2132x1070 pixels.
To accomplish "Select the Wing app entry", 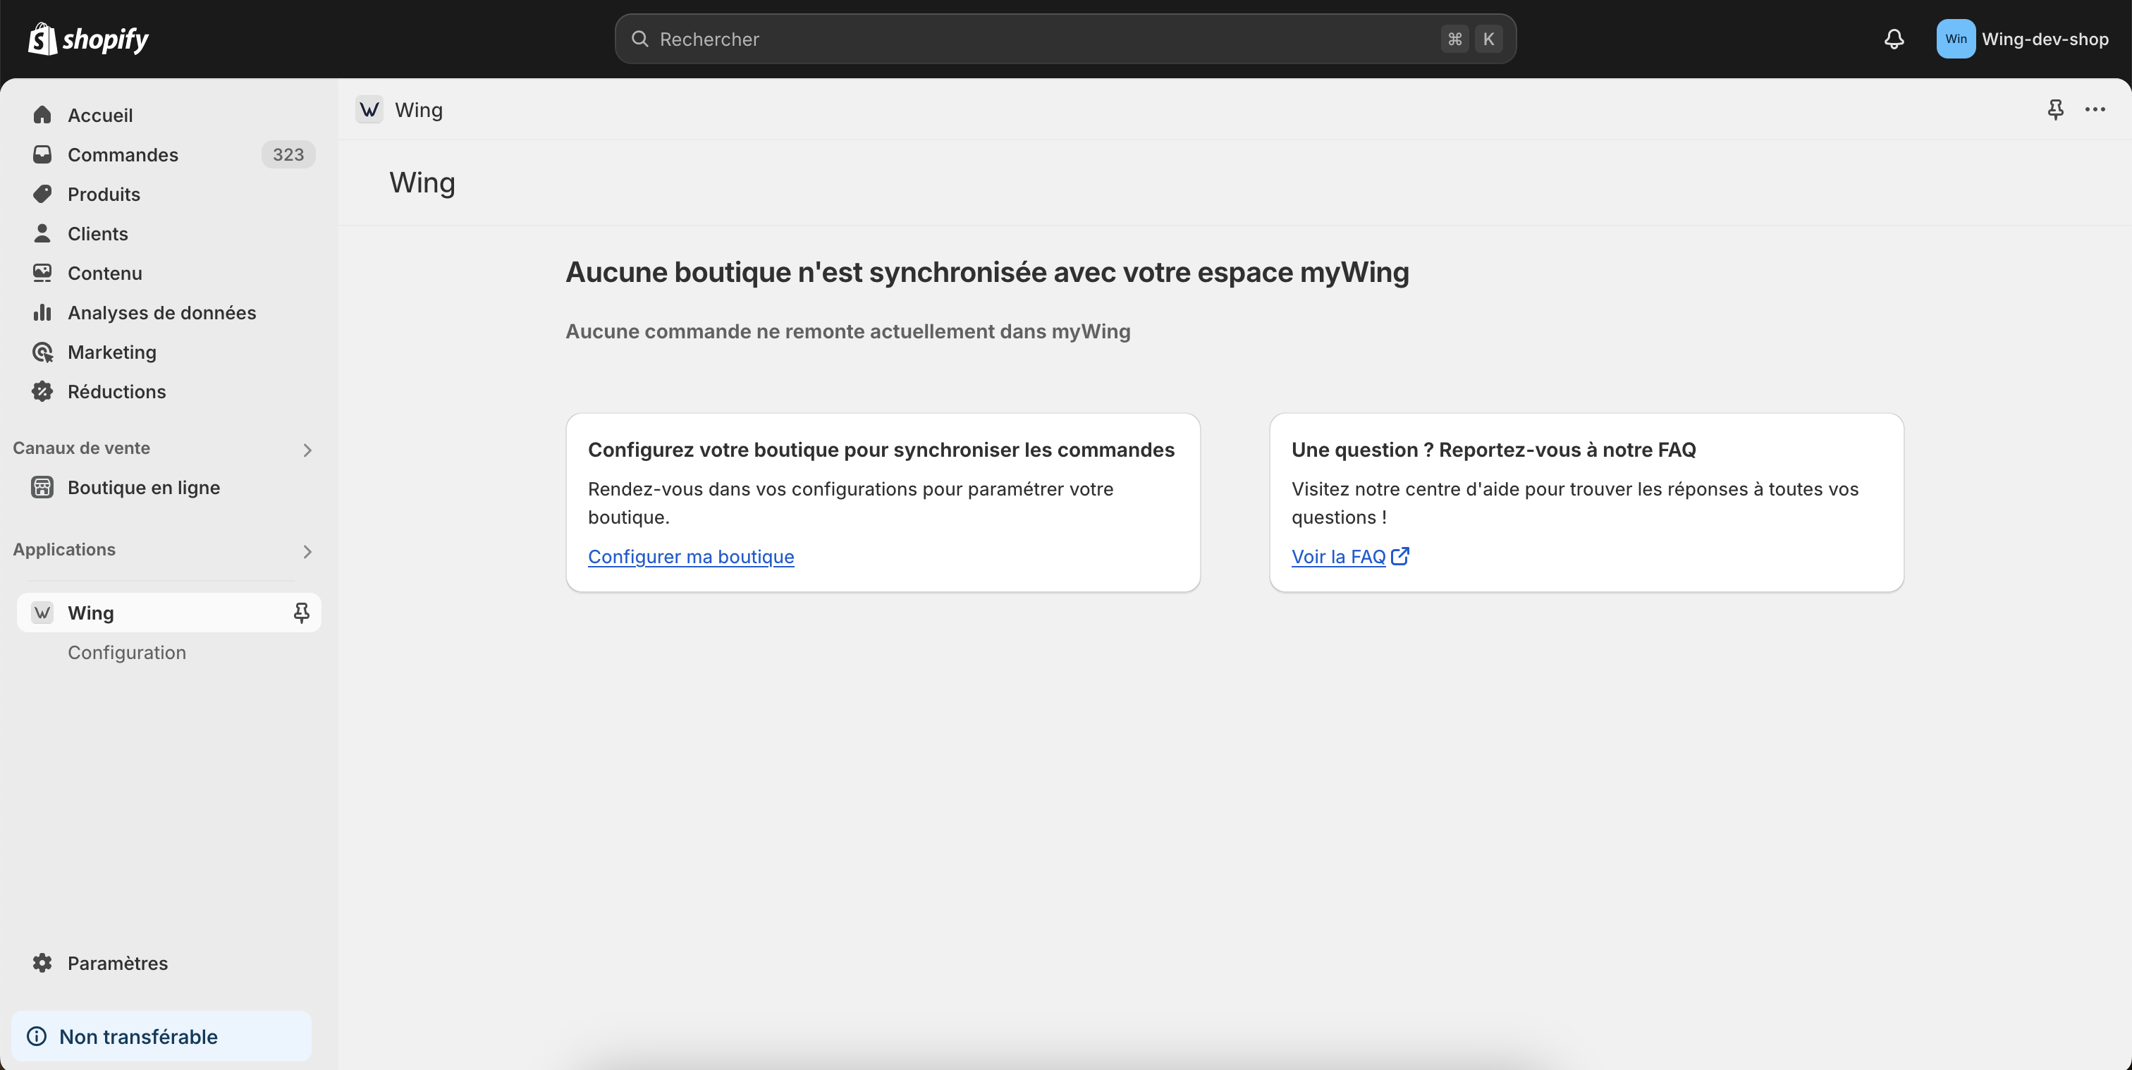I will click(x=169, y=613).
